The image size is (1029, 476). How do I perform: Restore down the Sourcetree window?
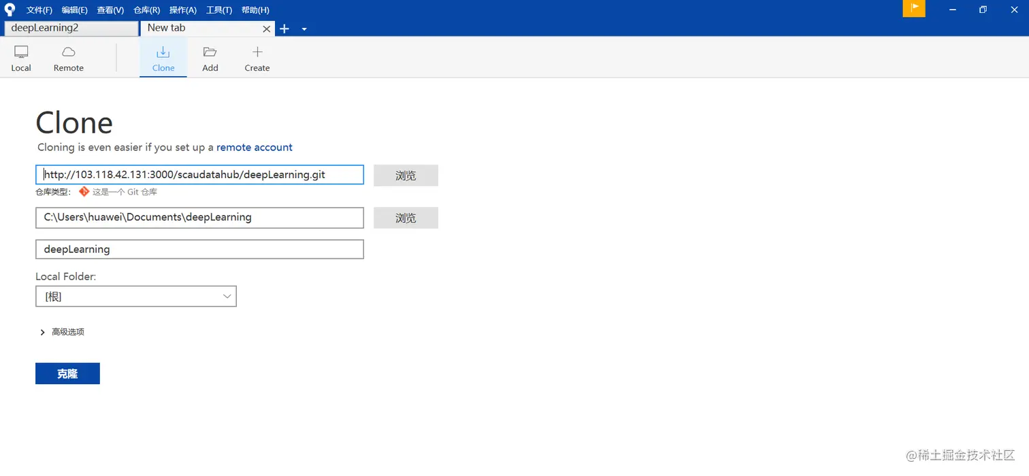click(x=983, y=10)
